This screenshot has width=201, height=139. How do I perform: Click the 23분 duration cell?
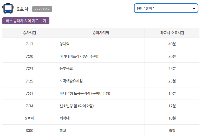172,81
